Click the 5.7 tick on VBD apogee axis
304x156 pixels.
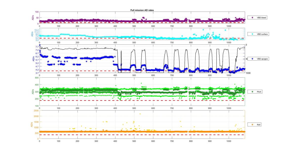click(x=37, y=60)
